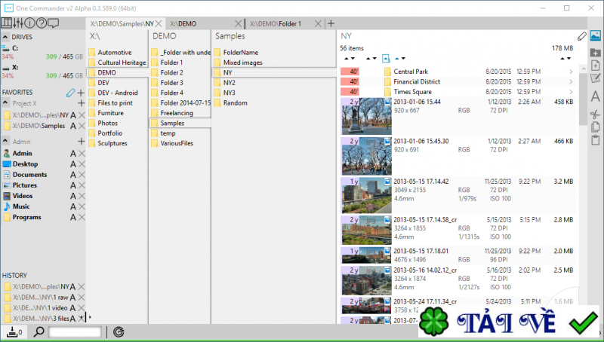Click the search input field at bottom
The image size is (604, 342).
coord(75,331)
